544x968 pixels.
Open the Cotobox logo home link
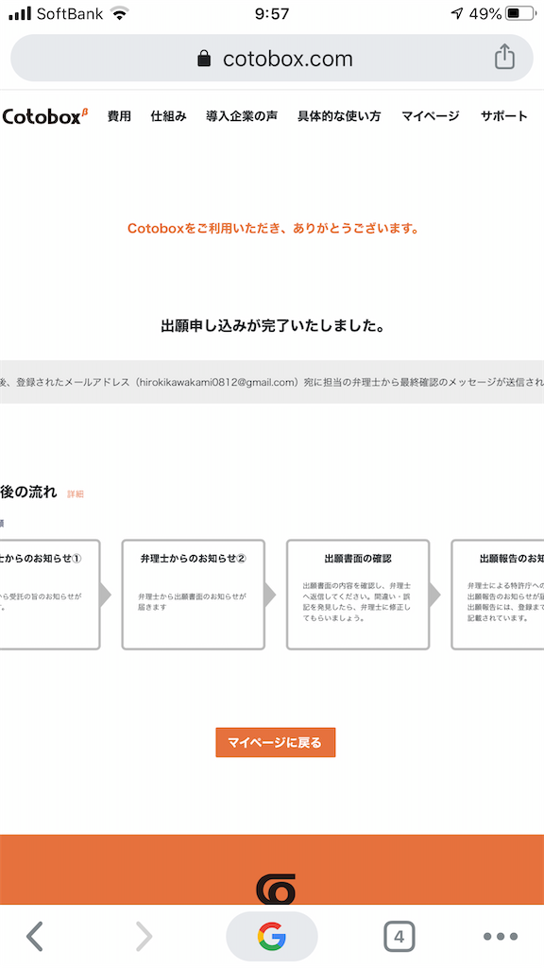(x=45, y=116)
